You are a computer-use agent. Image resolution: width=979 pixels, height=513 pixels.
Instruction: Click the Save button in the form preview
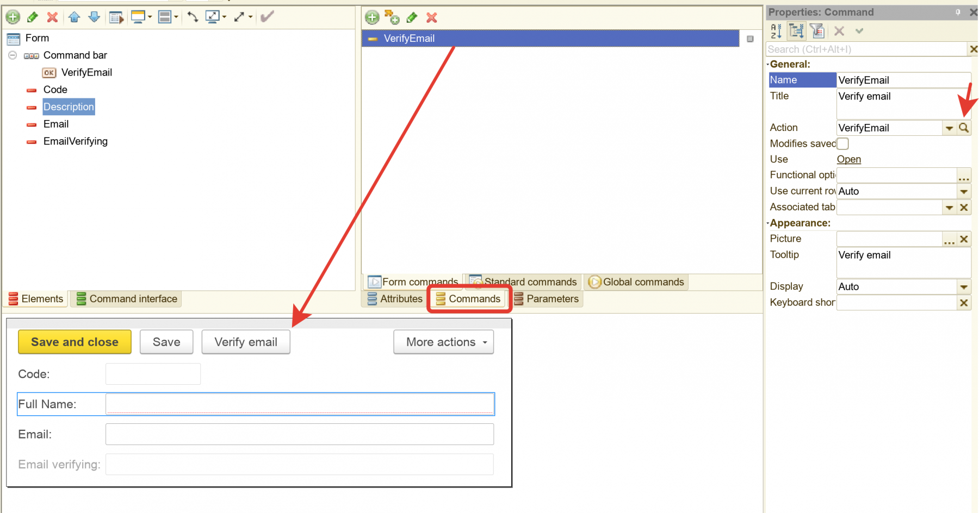[166, 342]
